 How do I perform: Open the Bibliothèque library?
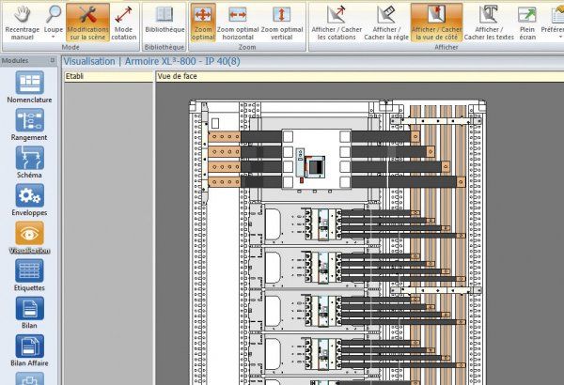[x=164, y=21]
